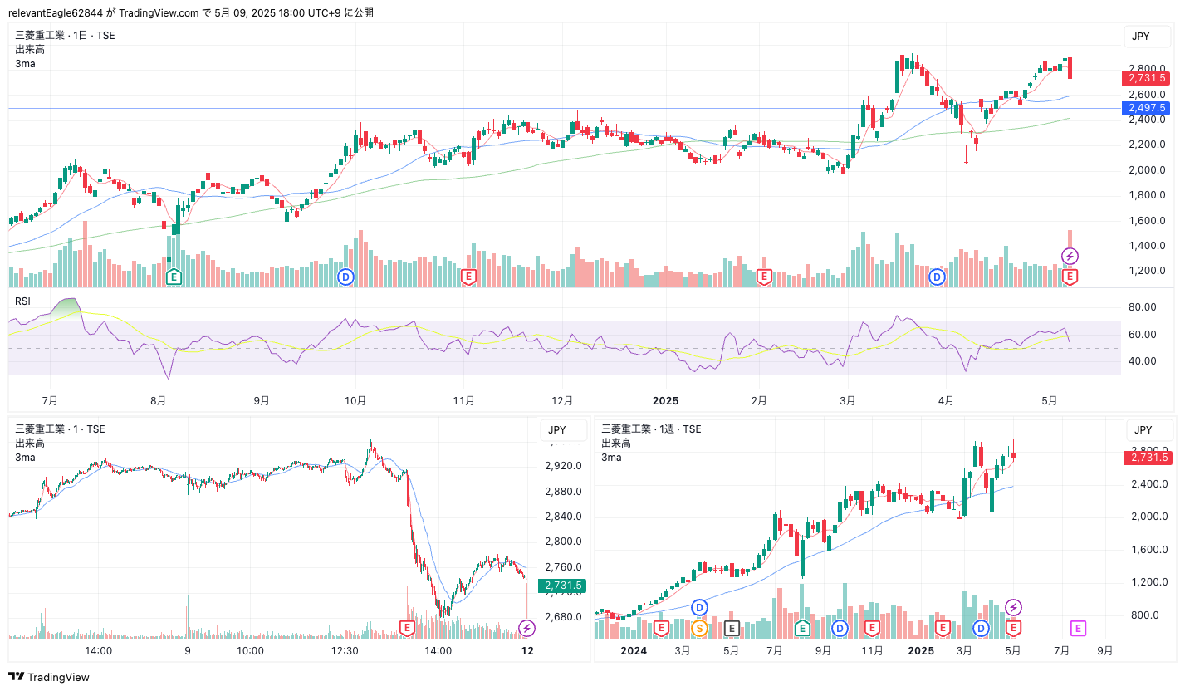Screen dimensions: 1185x691
Task: Click the blue D dividend icon above 10月
Action: tap(345, 277)
